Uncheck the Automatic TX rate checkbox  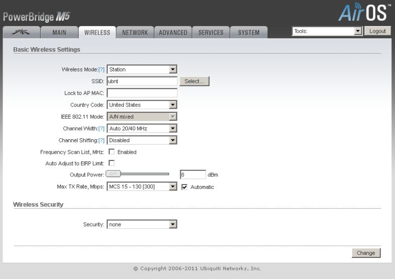tap(184, 187)
